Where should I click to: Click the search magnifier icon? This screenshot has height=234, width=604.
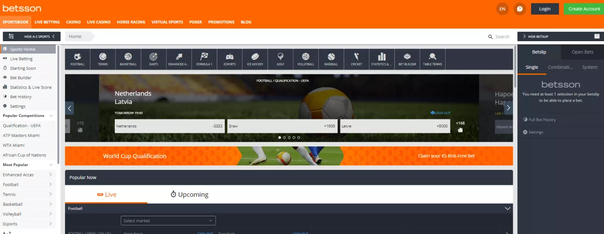coord(490,37)
